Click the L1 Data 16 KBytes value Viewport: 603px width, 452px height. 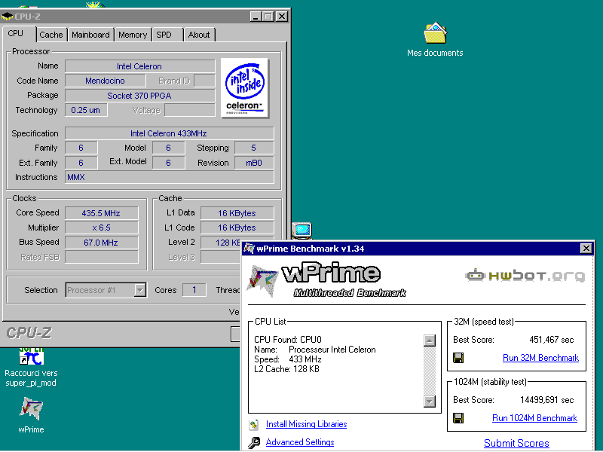click(x=237, y=213)
